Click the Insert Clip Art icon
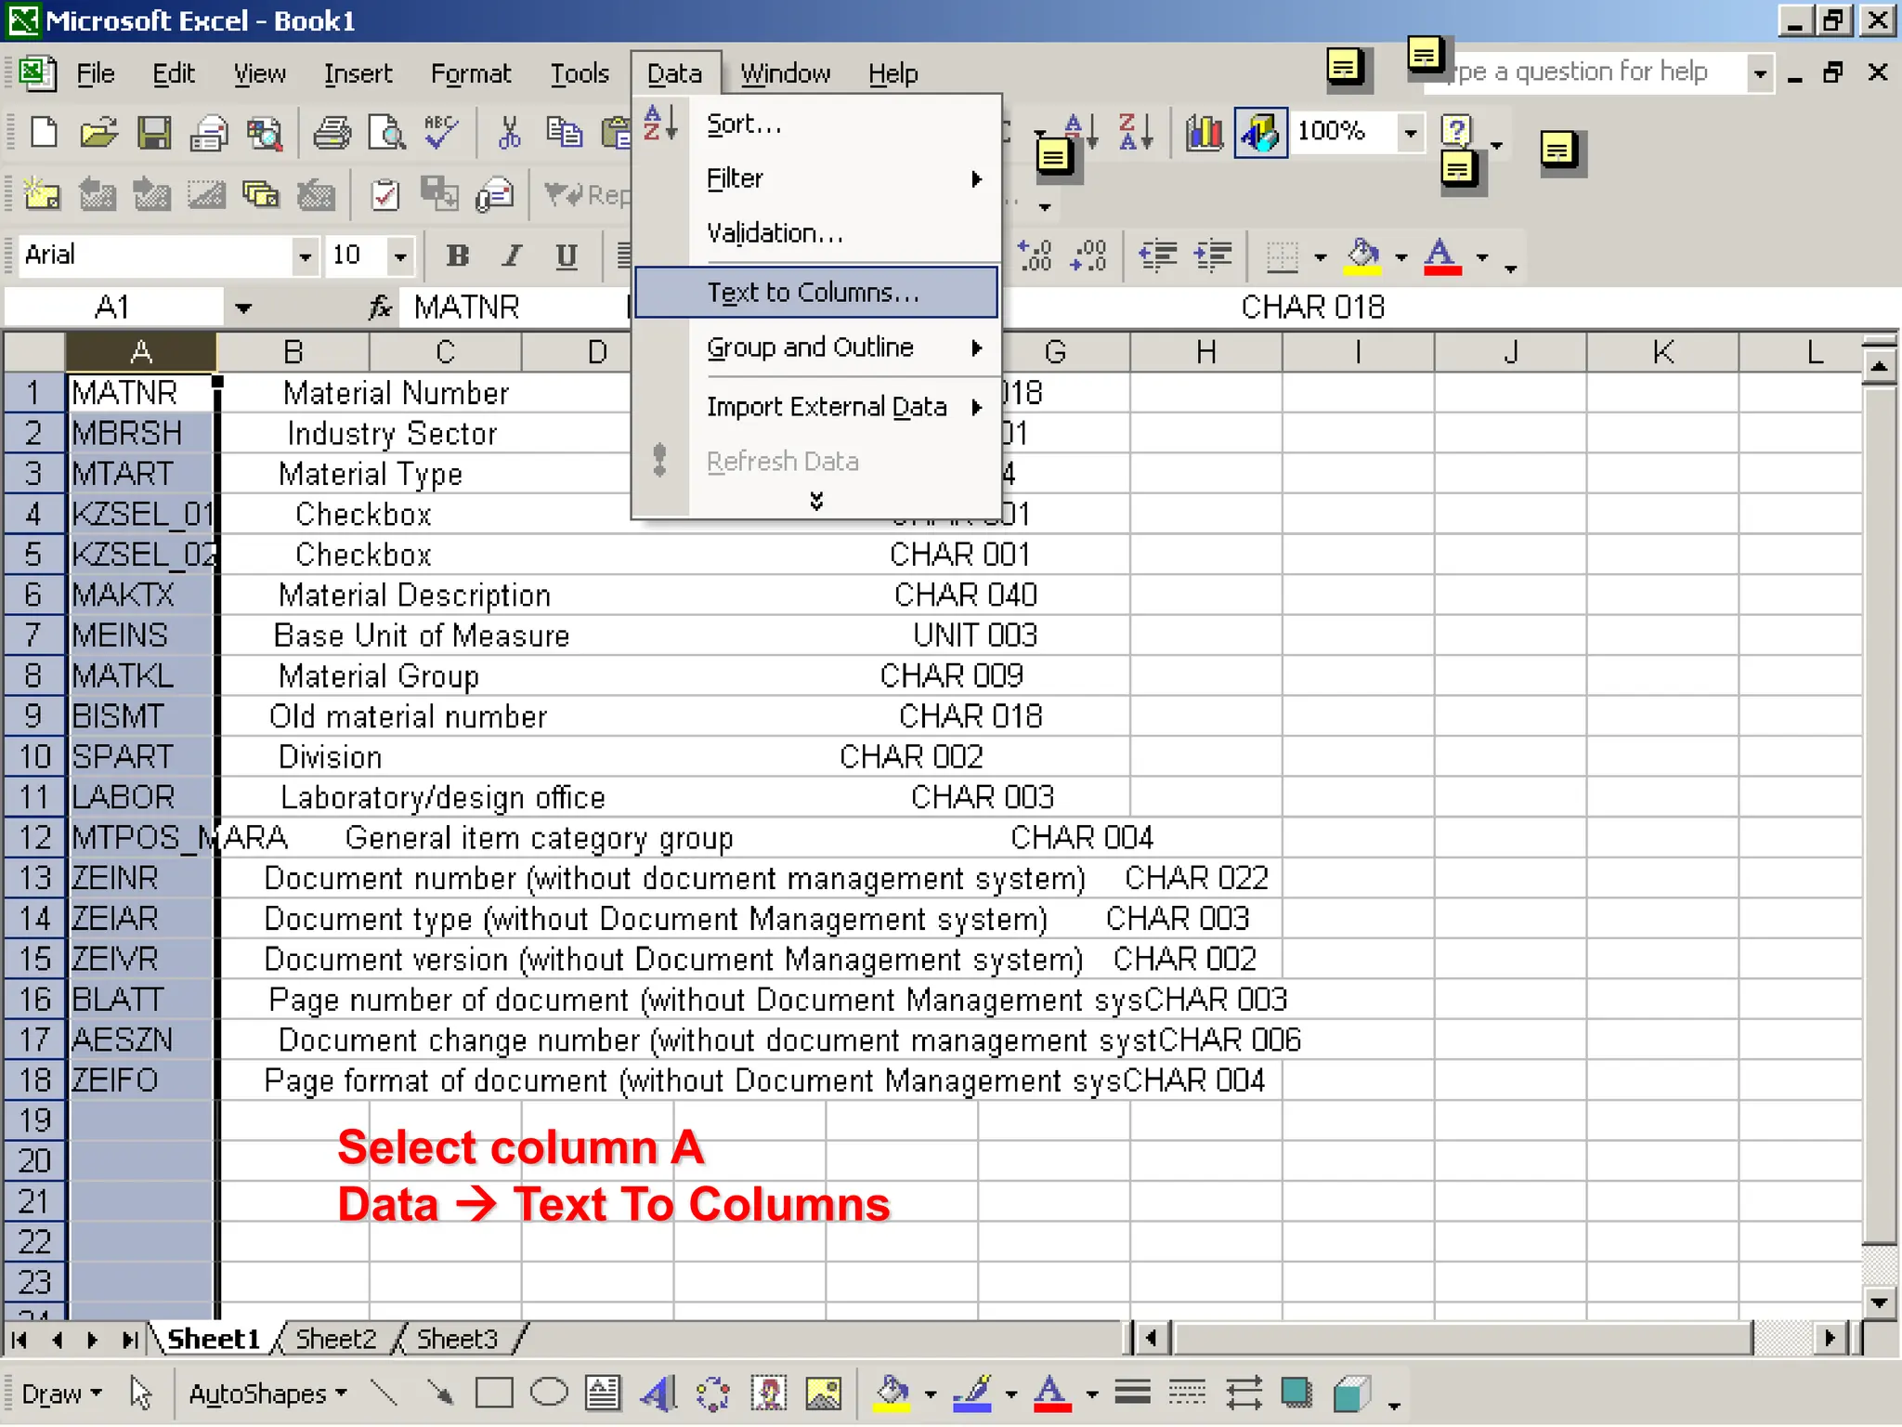The height and width of the screenshot is (1427, 1902). [768, 1394]
